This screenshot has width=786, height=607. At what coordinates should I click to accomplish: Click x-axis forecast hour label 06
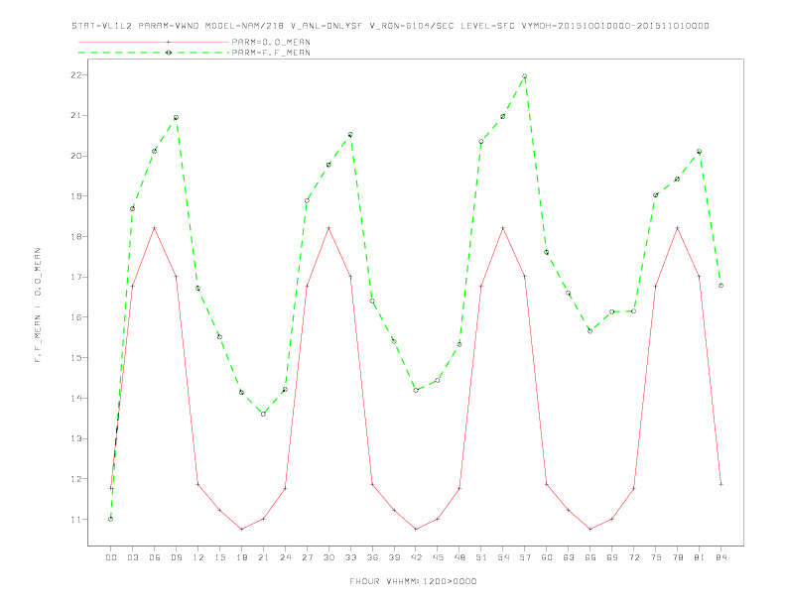155,557
